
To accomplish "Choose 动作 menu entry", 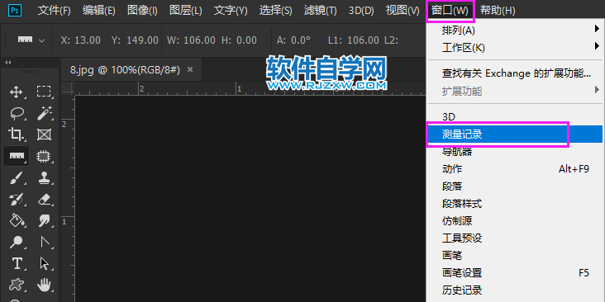I will pyautogui.click(x=516, y=169).
